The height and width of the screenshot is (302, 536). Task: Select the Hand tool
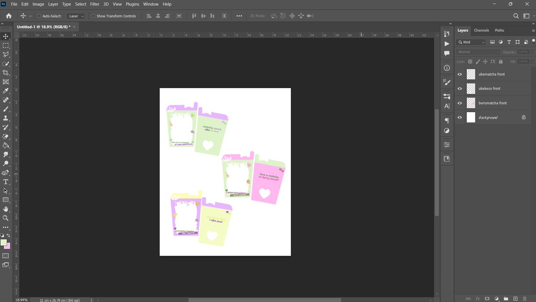[6, 209]
